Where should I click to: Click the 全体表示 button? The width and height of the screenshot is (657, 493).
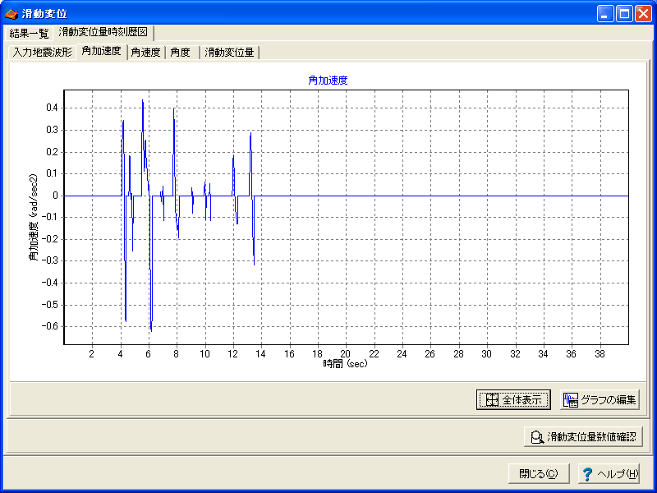[513, 399]
